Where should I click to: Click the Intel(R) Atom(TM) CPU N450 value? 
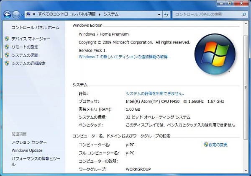tap(175, 101)
